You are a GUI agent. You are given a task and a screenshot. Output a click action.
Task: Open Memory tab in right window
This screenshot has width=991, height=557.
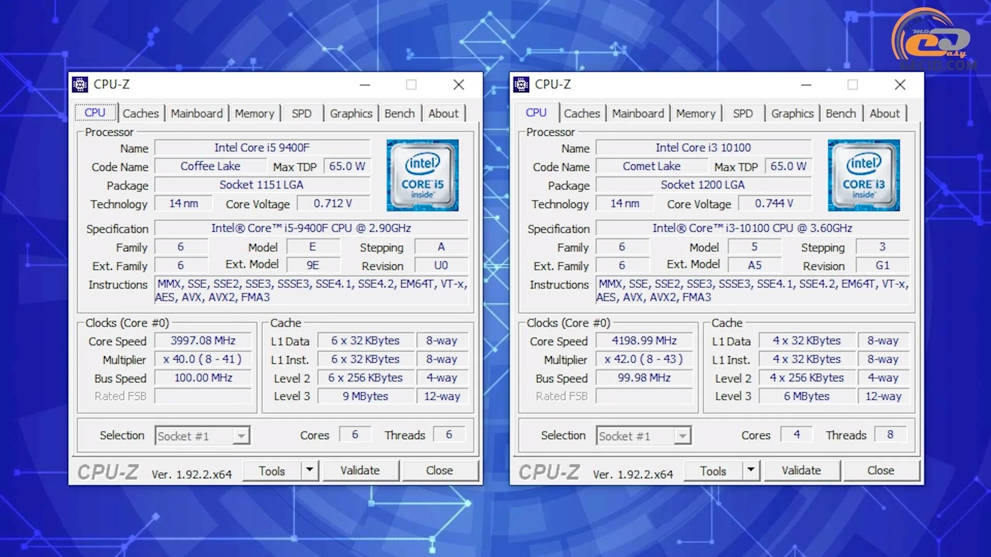tap(696, 113)
